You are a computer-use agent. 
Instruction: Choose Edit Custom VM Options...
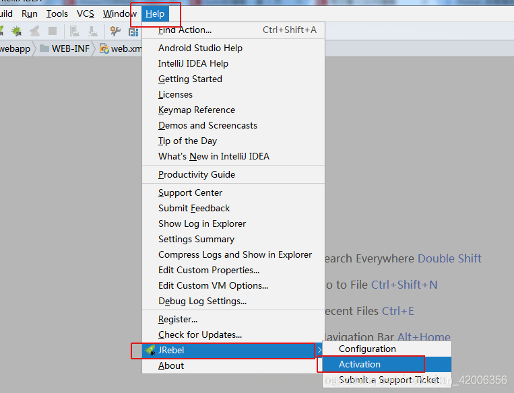click(x=233, y=286)
